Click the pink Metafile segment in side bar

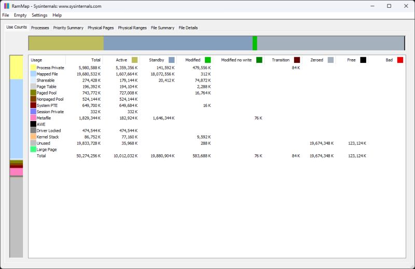[17, 172]
